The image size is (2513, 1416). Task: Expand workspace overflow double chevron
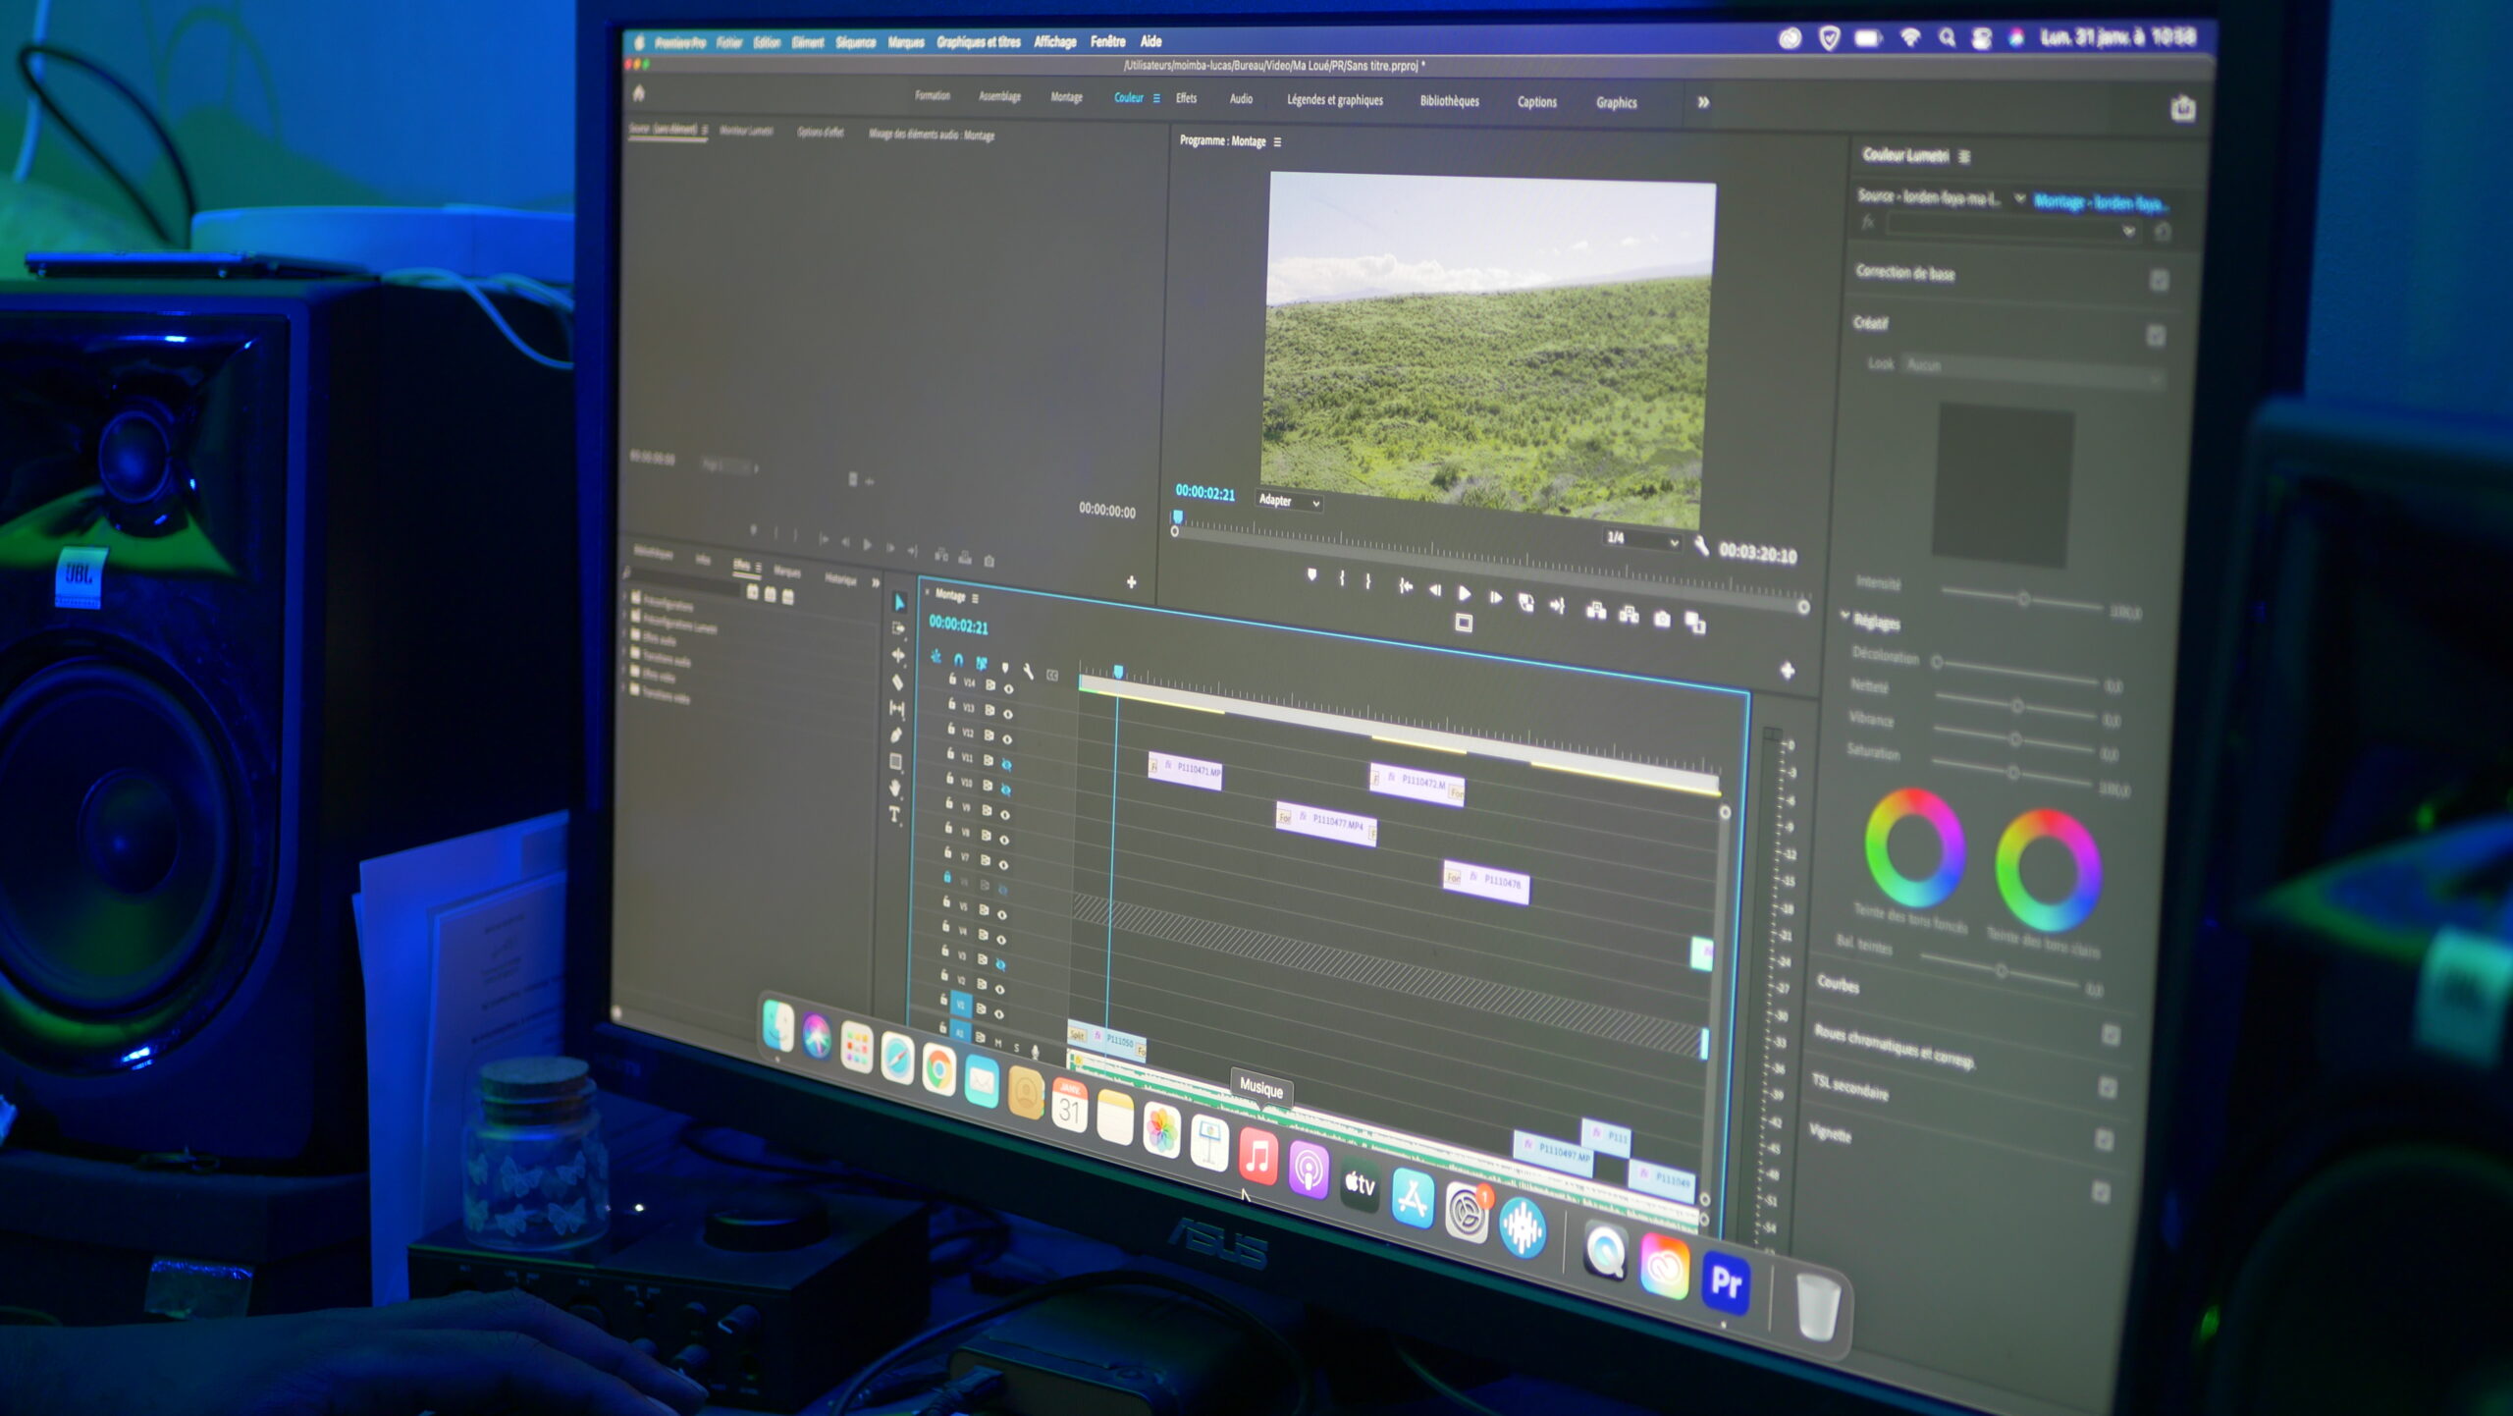point(1703,102)
